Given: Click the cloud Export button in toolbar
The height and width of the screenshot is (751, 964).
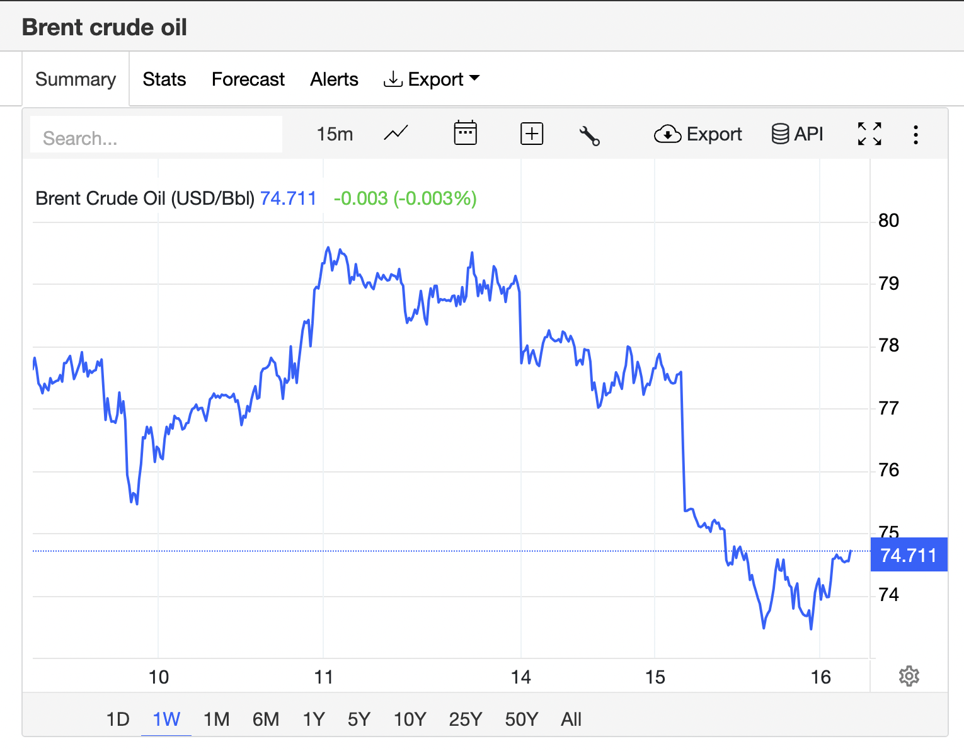Looking at the screenshot, I should point(697,134).
